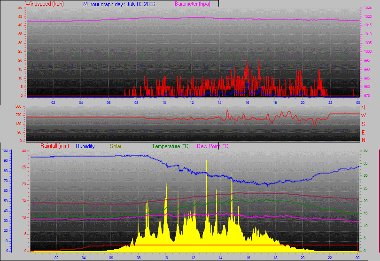Click the 04 hour label on the lower chart
380x261 pixels.
(84, 258)
